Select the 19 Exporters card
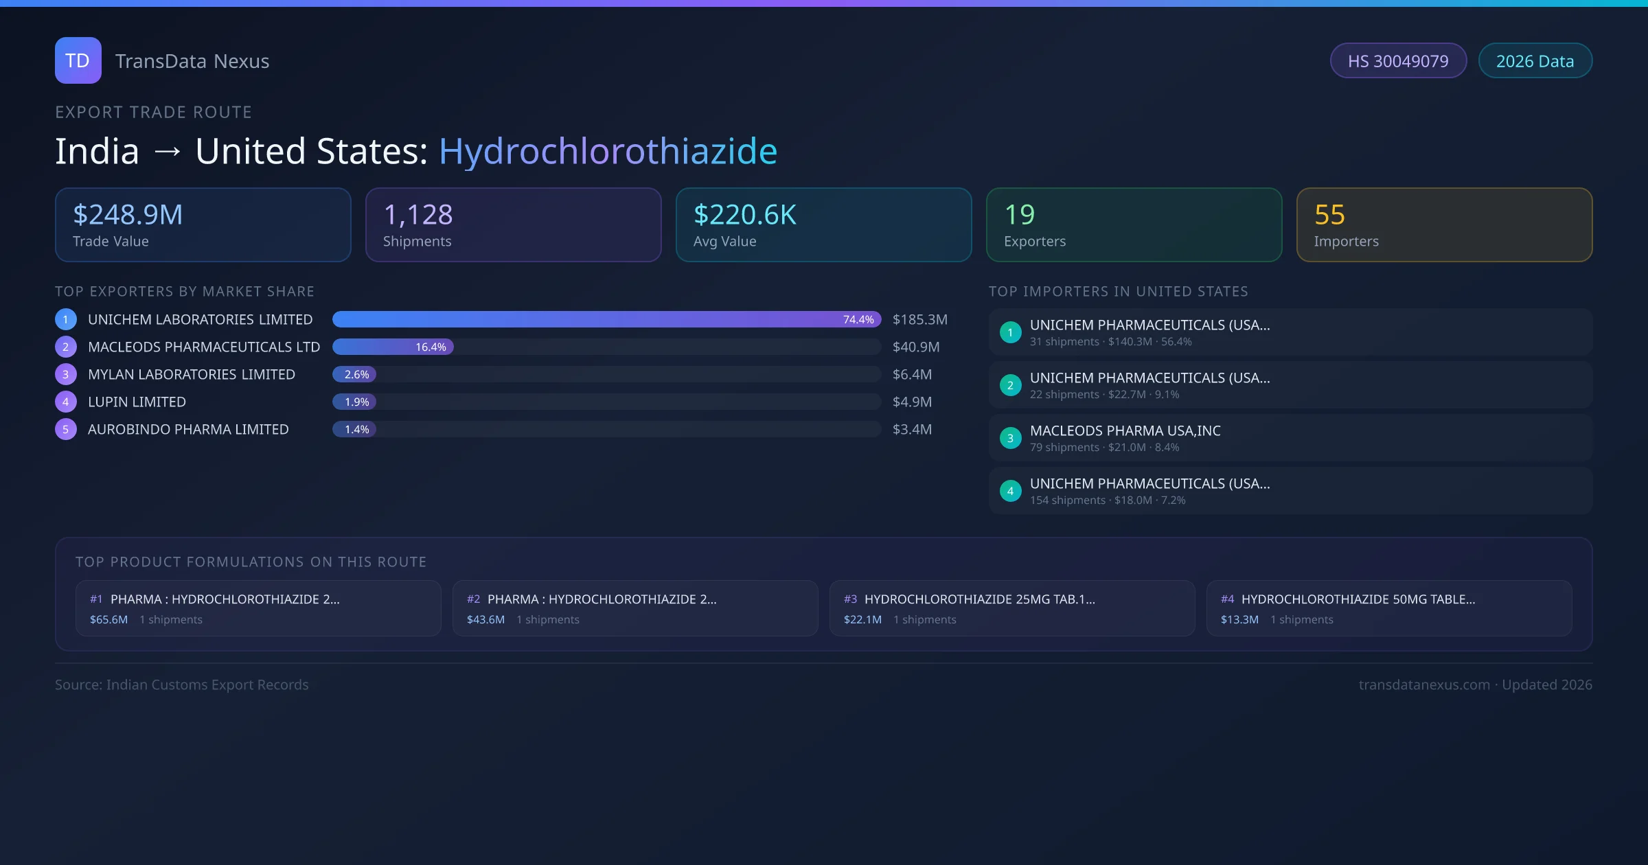 click(x=1134, y=224)
